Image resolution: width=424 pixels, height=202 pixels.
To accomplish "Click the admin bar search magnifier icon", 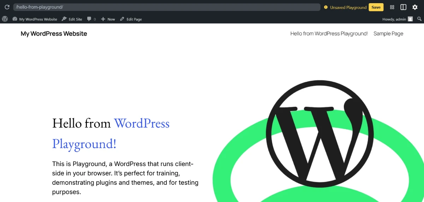I will point(419,19).
